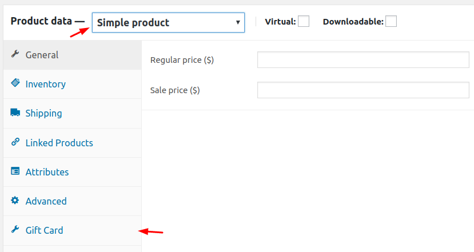This screenshot has height=252, width=474.
Task: Focus the Regular price input field
Action: point(363,60)
